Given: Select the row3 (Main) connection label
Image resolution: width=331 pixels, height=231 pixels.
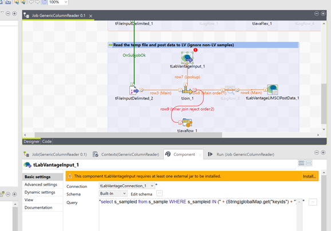Looking at the screenshot, I should point(161,93).
